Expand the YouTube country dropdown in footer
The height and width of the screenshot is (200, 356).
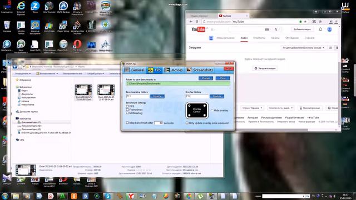252,108
